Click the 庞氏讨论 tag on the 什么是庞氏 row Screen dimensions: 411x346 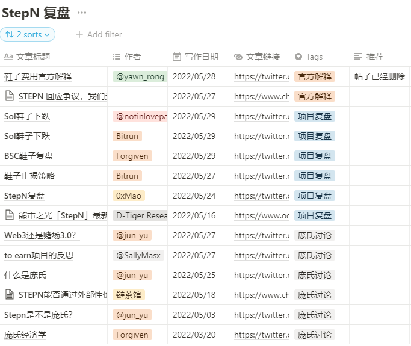coord(315,275)
